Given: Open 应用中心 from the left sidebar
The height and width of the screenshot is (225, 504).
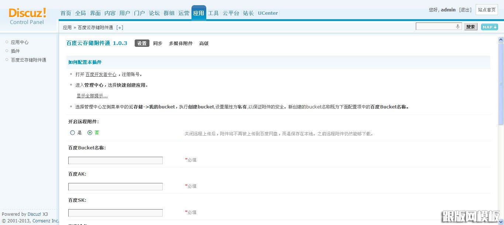Looking at the screenshot, I should (x=19, y=42).
